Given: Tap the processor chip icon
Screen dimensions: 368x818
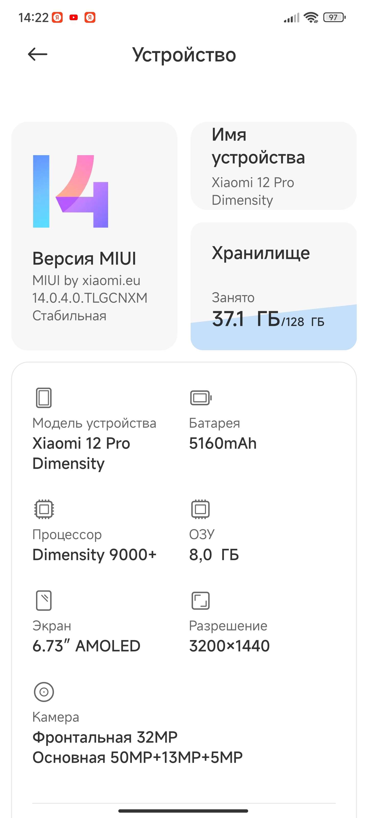Looking at the screenshot, I should tap(44, 509).
